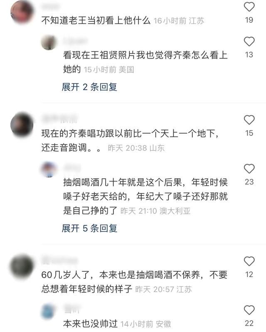Select comment 现在的齐秦唱功跟以前比

pyautogui.click(x=130, y=140)
